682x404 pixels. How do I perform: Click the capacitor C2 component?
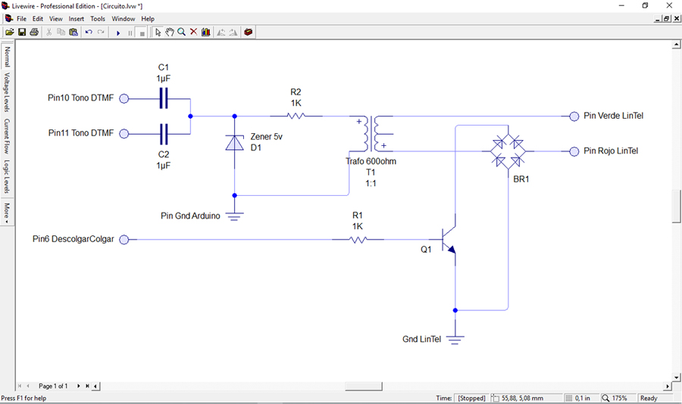[x=164, y=134]
